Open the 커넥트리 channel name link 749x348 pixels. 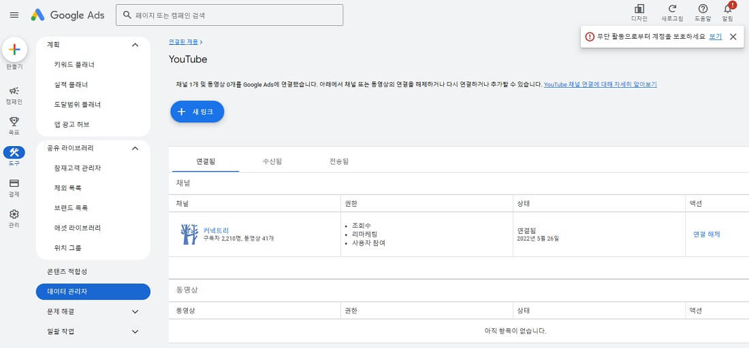216,230
